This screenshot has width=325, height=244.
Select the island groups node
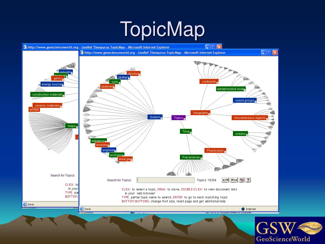tap(245, 100)
